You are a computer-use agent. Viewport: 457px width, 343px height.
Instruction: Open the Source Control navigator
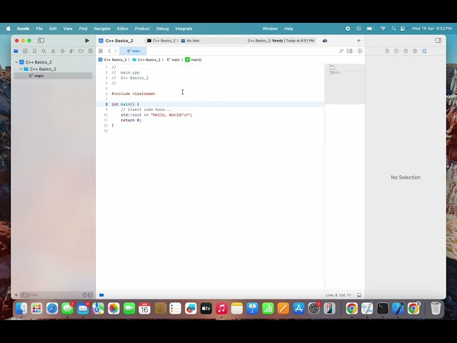[x=25, y=51]
